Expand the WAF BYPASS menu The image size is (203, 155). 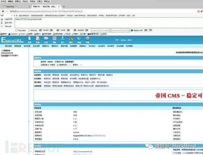click(80, 16)
